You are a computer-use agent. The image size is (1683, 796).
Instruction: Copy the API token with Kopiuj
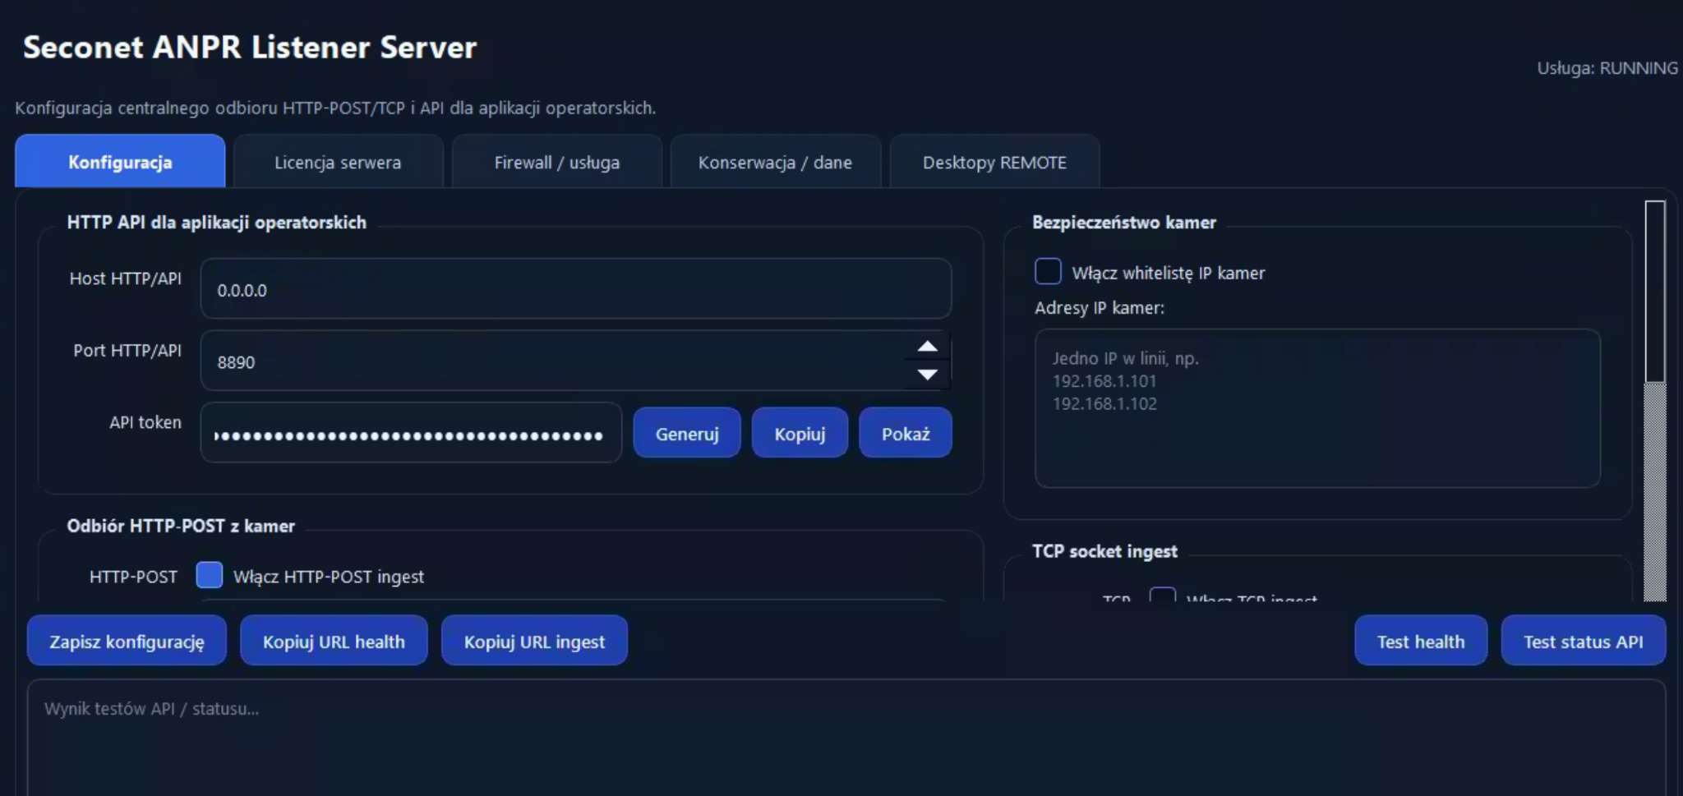[800, 433]
